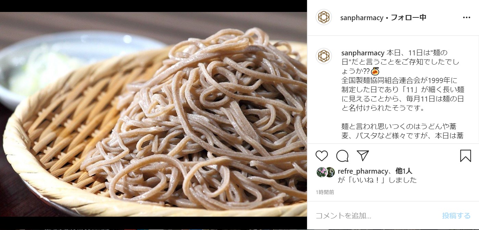Screen dimensions: 479x230
Task: Click the soba noodle photo
Action: (153, 114)
